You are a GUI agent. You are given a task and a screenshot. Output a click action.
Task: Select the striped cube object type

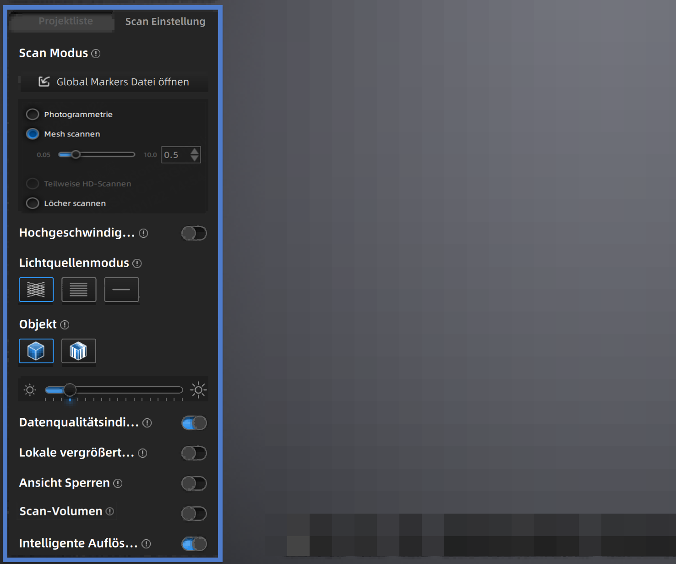pos(79,351)
